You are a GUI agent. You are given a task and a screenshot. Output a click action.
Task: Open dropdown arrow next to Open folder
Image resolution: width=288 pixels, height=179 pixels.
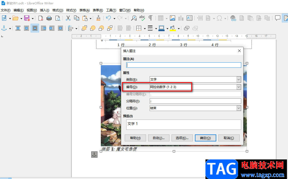tap(21, 19)
